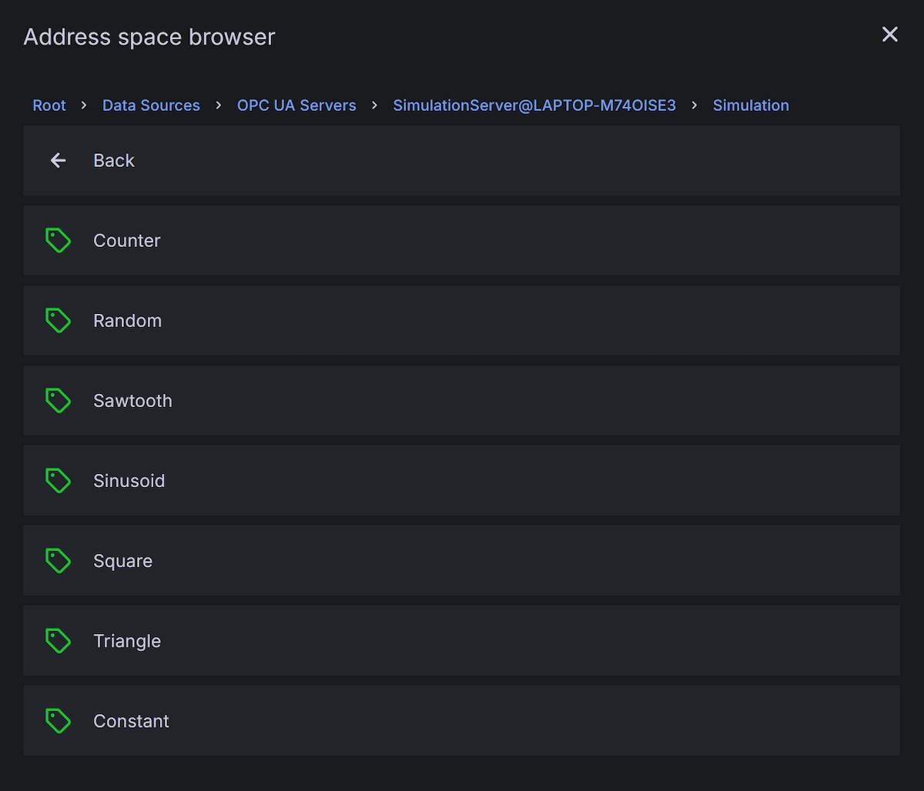Click the tag icon for Sinusoid
This screenshot has width=924, height=791.
pos(59,480)
